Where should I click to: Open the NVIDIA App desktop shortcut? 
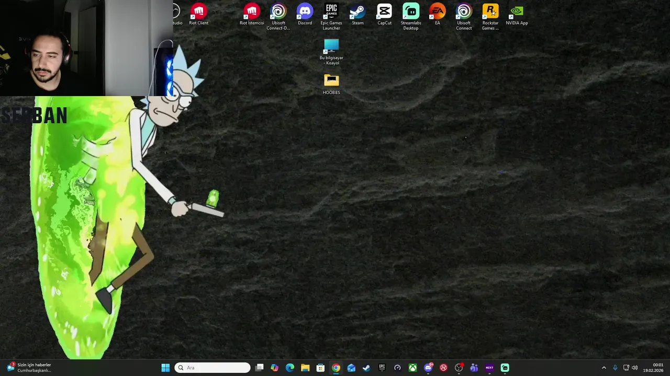[517, 15]
